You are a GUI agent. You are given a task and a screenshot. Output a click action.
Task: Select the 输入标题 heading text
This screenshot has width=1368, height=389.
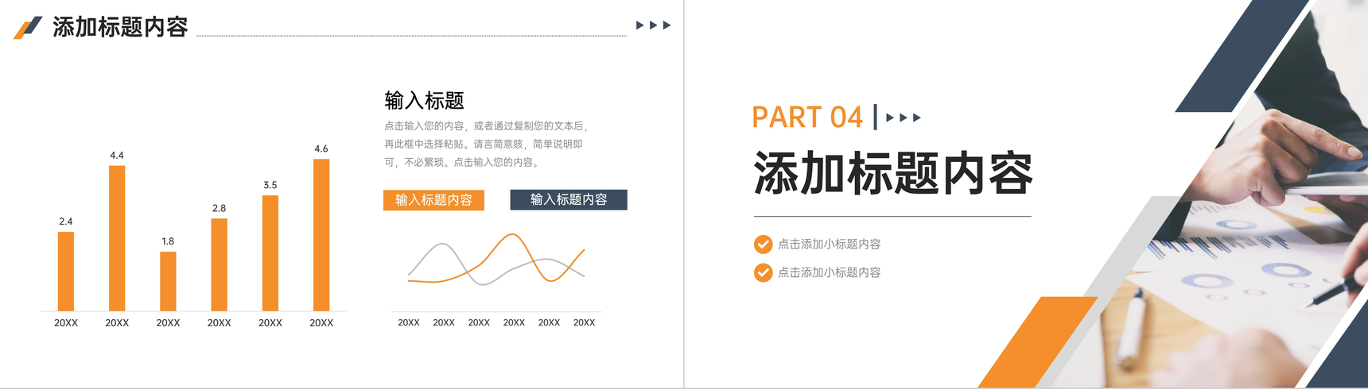[424, 101]
